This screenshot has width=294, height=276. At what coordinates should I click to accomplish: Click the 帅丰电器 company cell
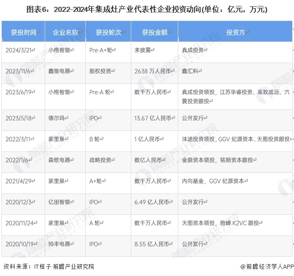65,246
